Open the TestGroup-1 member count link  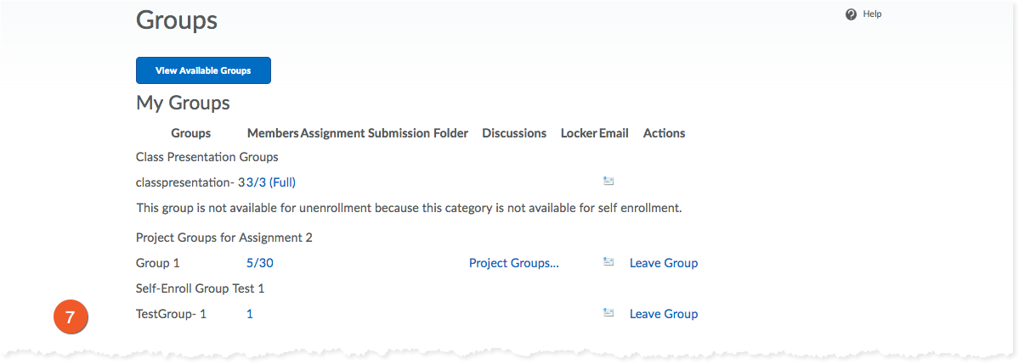(x=250, y=314)
